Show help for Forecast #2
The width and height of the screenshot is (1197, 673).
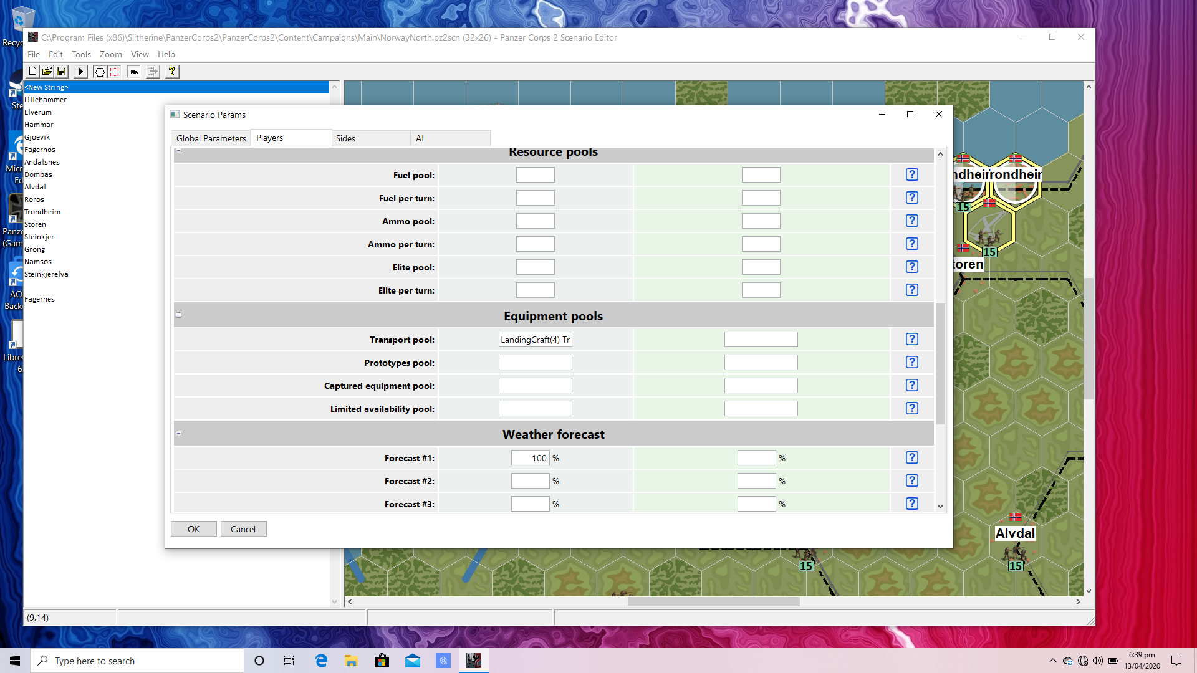(x=911, y=481)
